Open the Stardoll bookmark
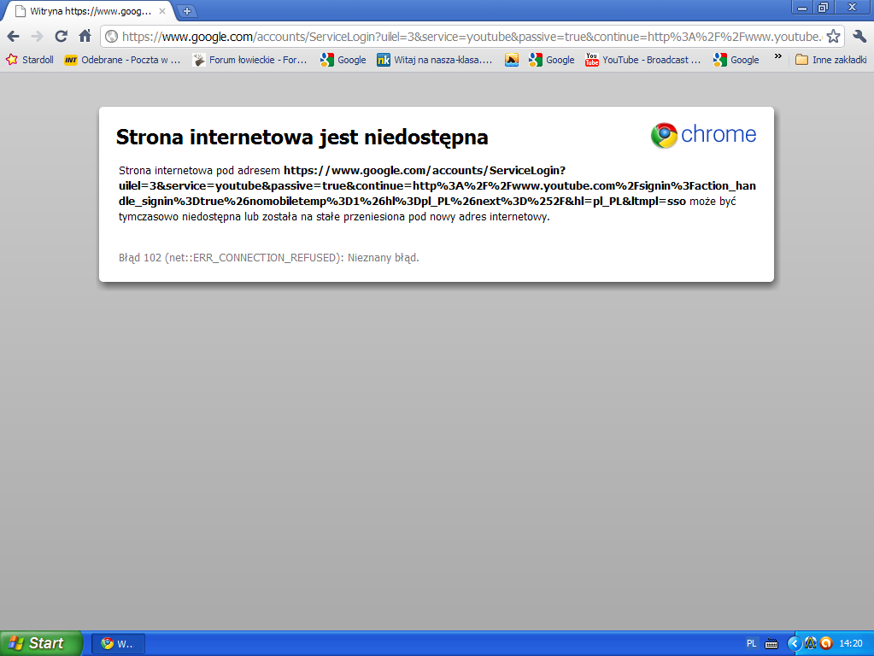The height and width of the screenshot is (656, 874). pos(30,60)
